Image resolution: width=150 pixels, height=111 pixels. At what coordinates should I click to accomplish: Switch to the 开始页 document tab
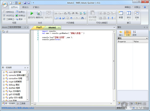click(x=39, y=28)
